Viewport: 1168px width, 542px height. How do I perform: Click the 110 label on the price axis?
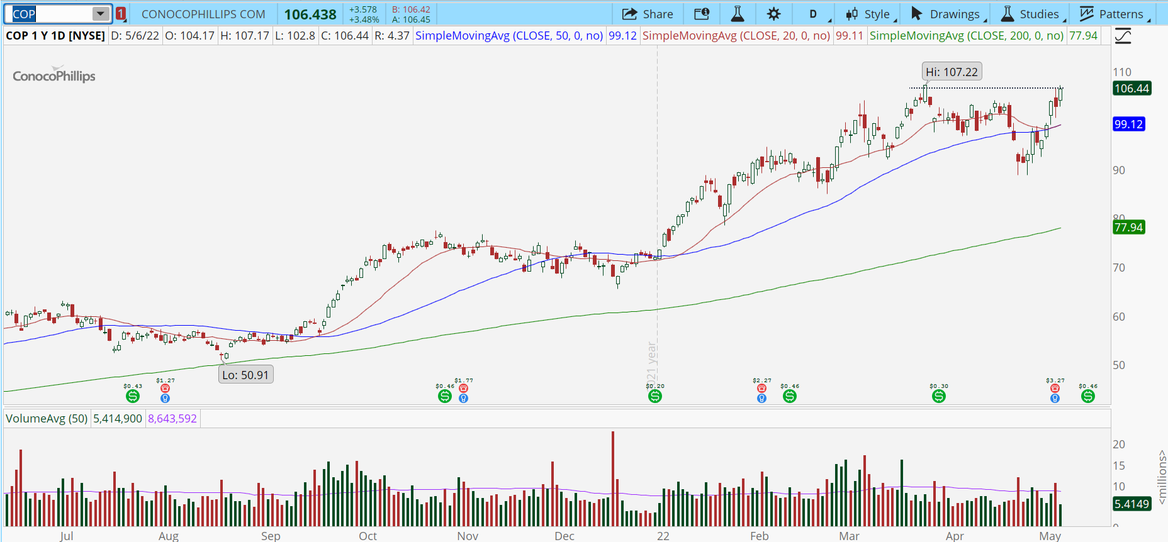click(x=1122, y=72)
